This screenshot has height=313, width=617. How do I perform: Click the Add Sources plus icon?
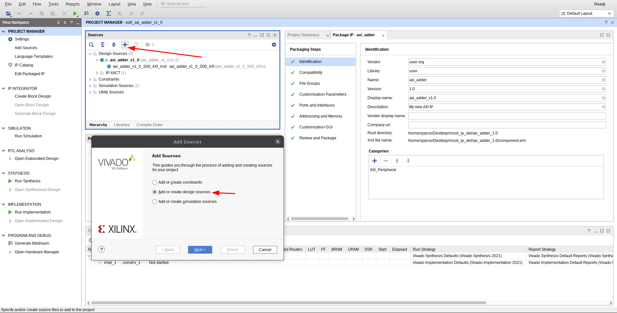tap(125, 45)
